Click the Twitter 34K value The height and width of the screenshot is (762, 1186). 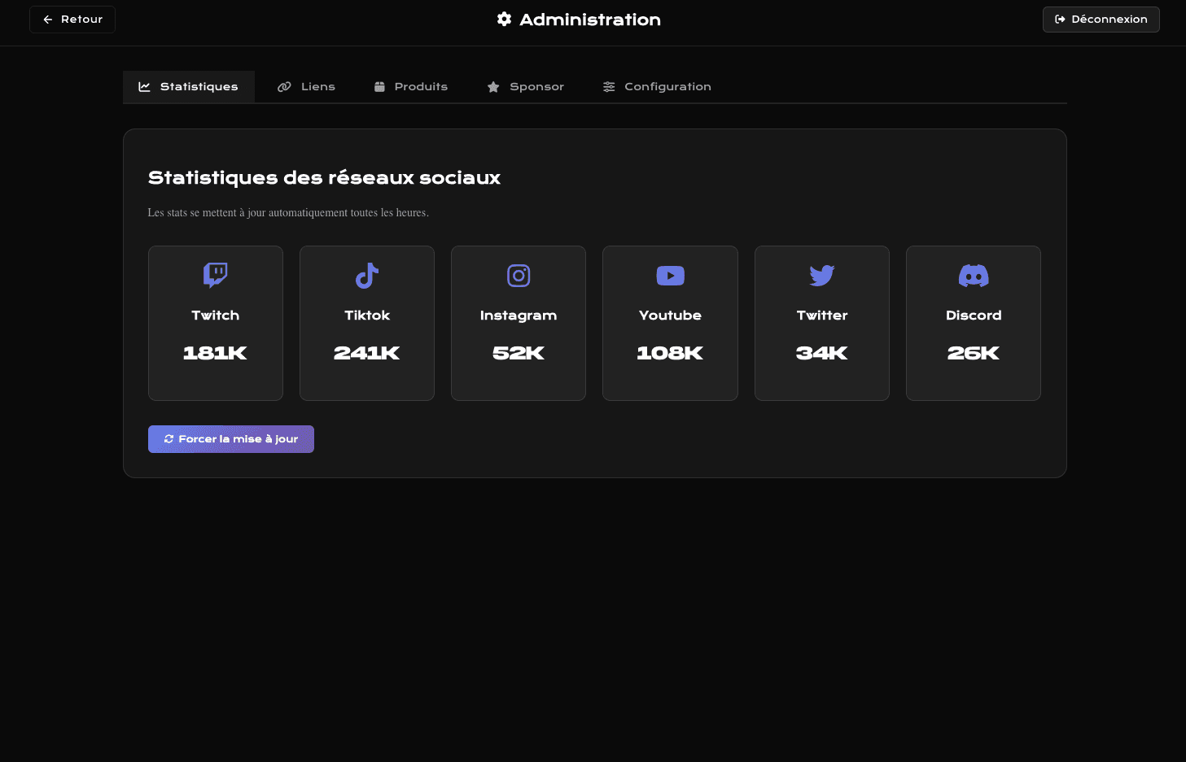822,353
